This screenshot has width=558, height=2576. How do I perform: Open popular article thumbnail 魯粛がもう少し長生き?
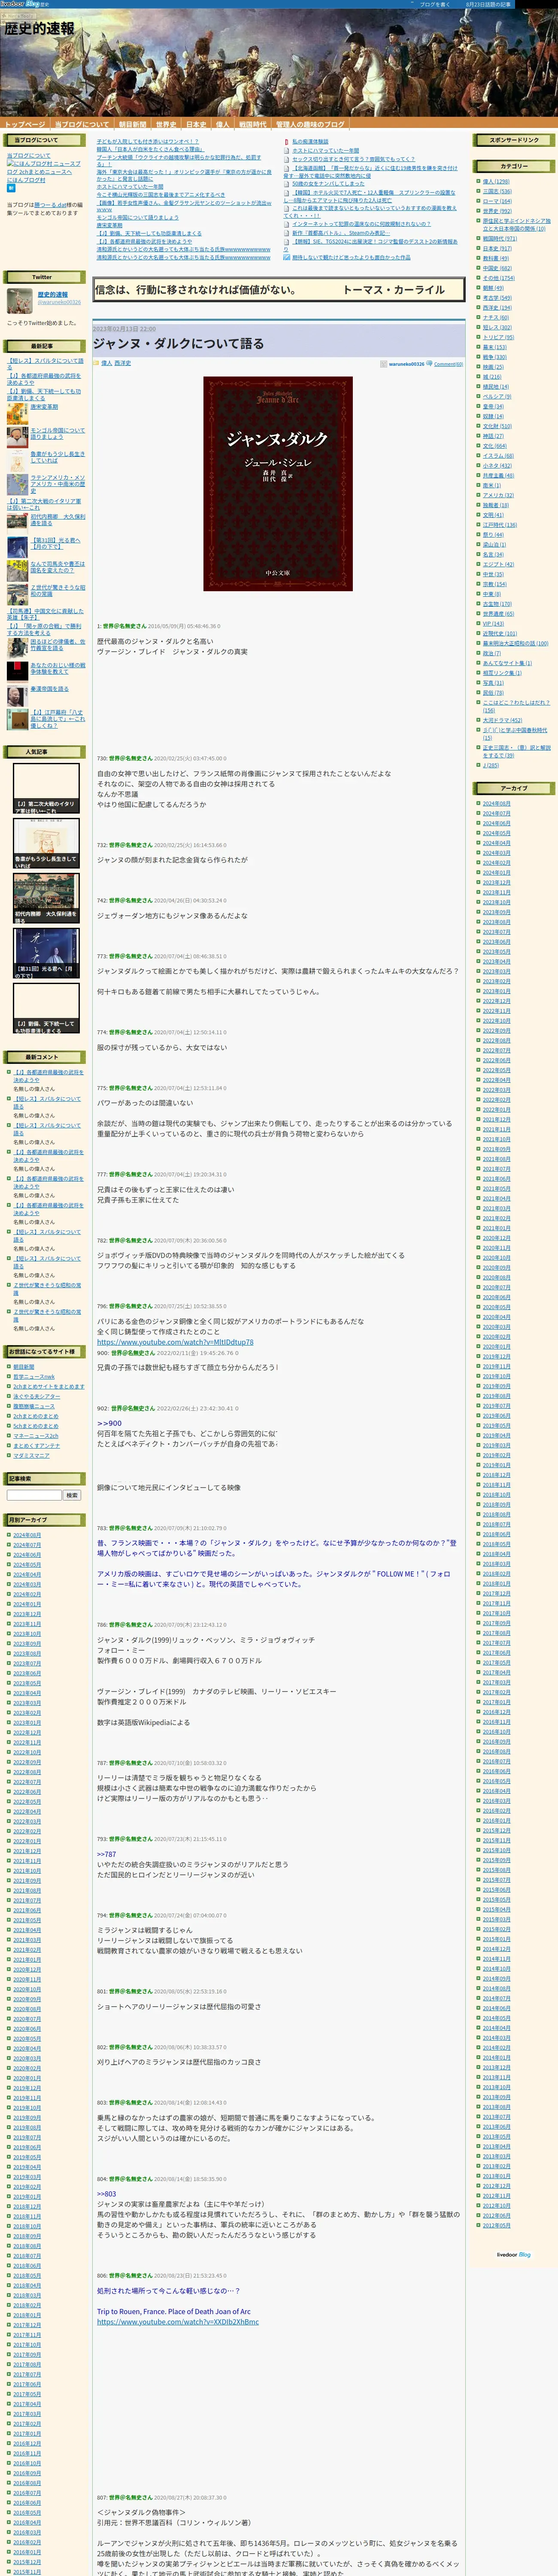point(46,844)
